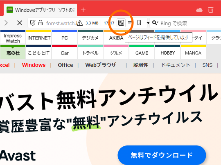Open the Windows category link
The width and height of the screenshot is (221, 165).
(x=34, y=65)
